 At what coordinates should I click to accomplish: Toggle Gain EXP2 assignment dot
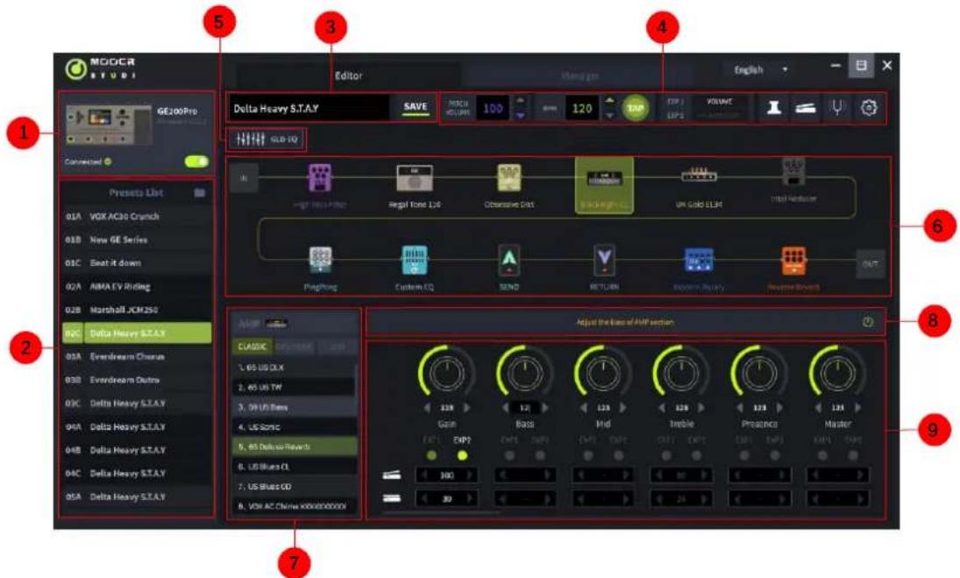coord(462,455)
